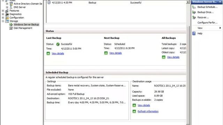
Task: Select Windows Server Backup in the tree
Action: [x=26, y=25]
